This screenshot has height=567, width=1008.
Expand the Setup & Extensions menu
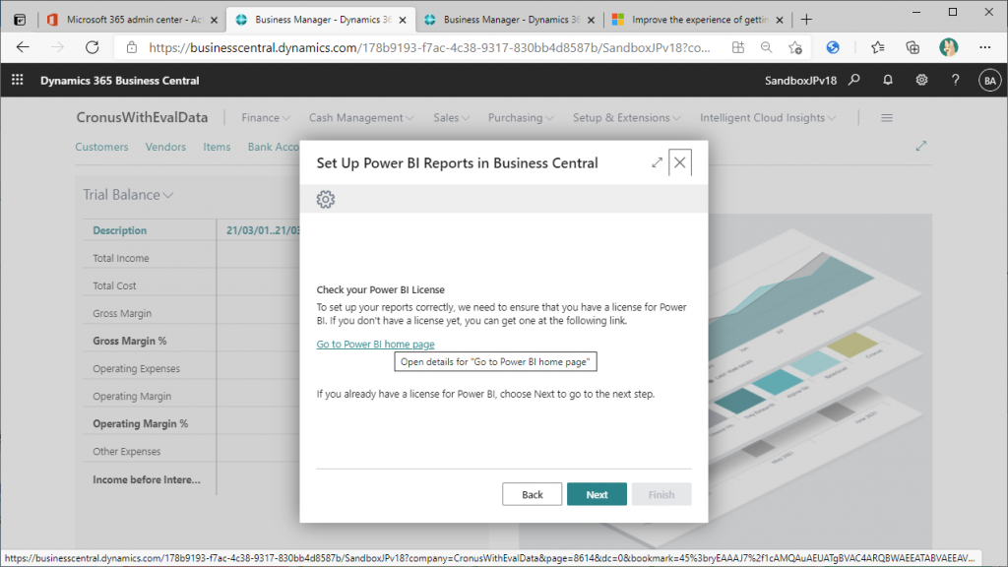(x=627, y=118)
